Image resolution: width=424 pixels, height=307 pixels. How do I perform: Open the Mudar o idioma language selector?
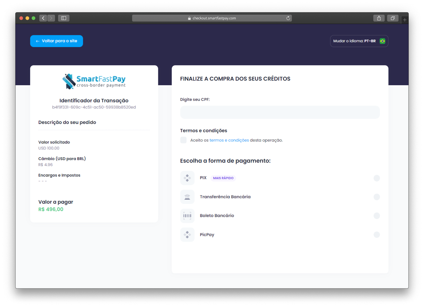(359, 41)
